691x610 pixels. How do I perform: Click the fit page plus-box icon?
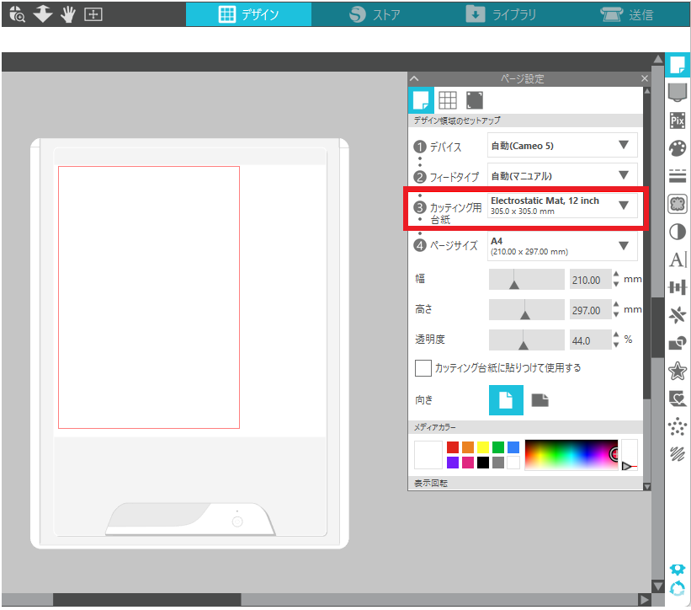(93, 14)
